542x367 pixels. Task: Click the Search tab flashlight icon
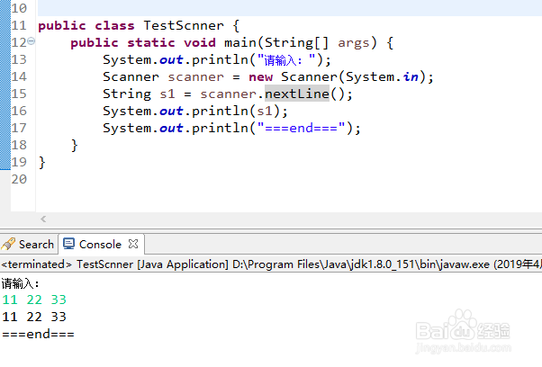tap(8, 244)
